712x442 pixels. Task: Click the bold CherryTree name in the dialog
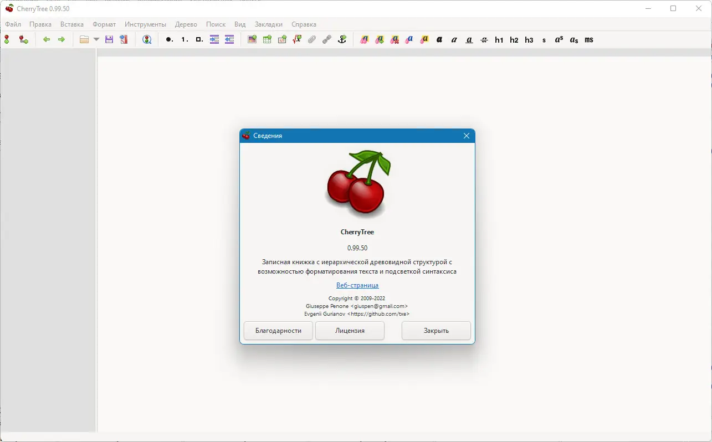point(357,232)
